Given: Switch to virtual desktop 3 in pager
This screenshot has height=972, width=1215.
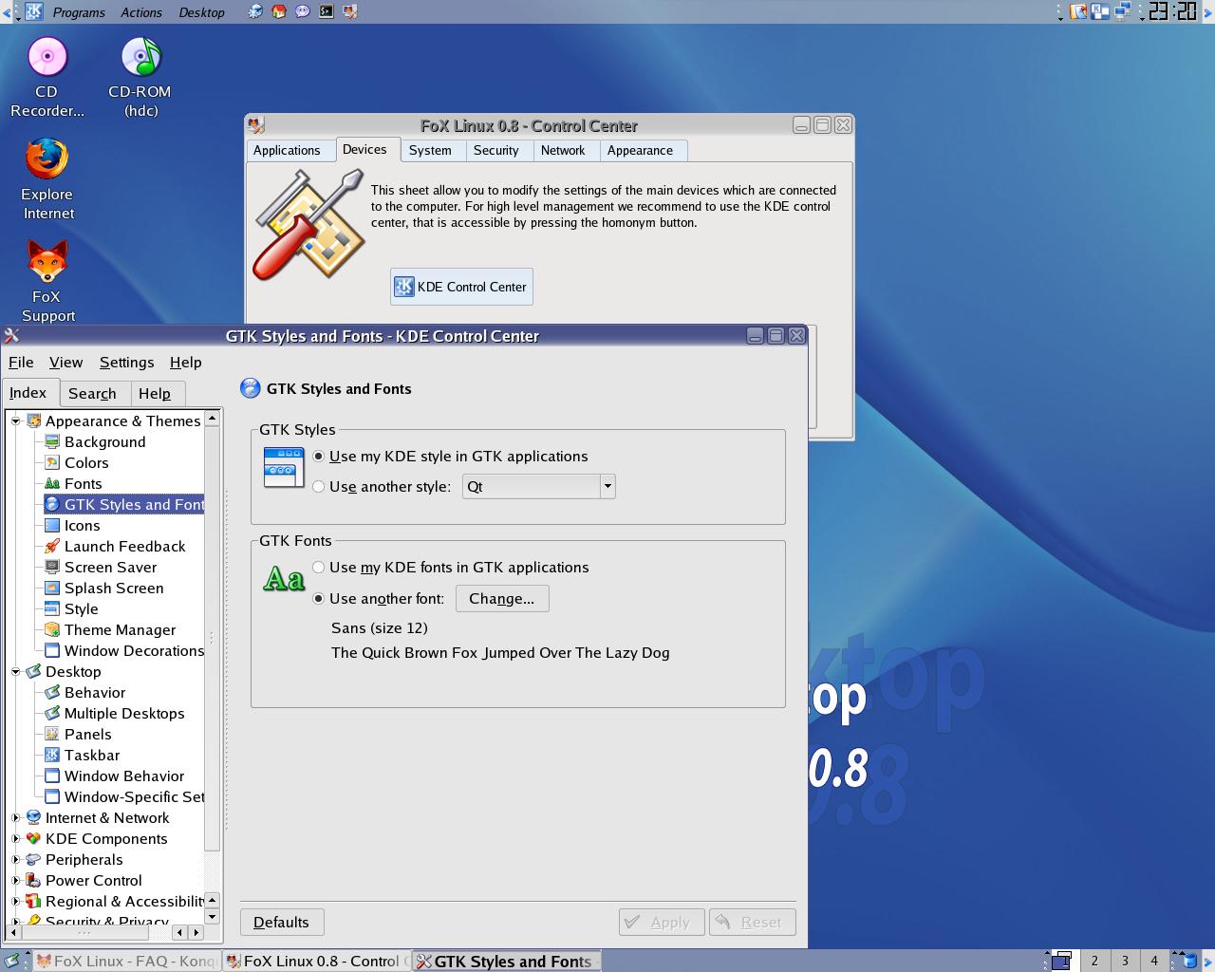Looking at the screenshot, I should coord(1125,961).
